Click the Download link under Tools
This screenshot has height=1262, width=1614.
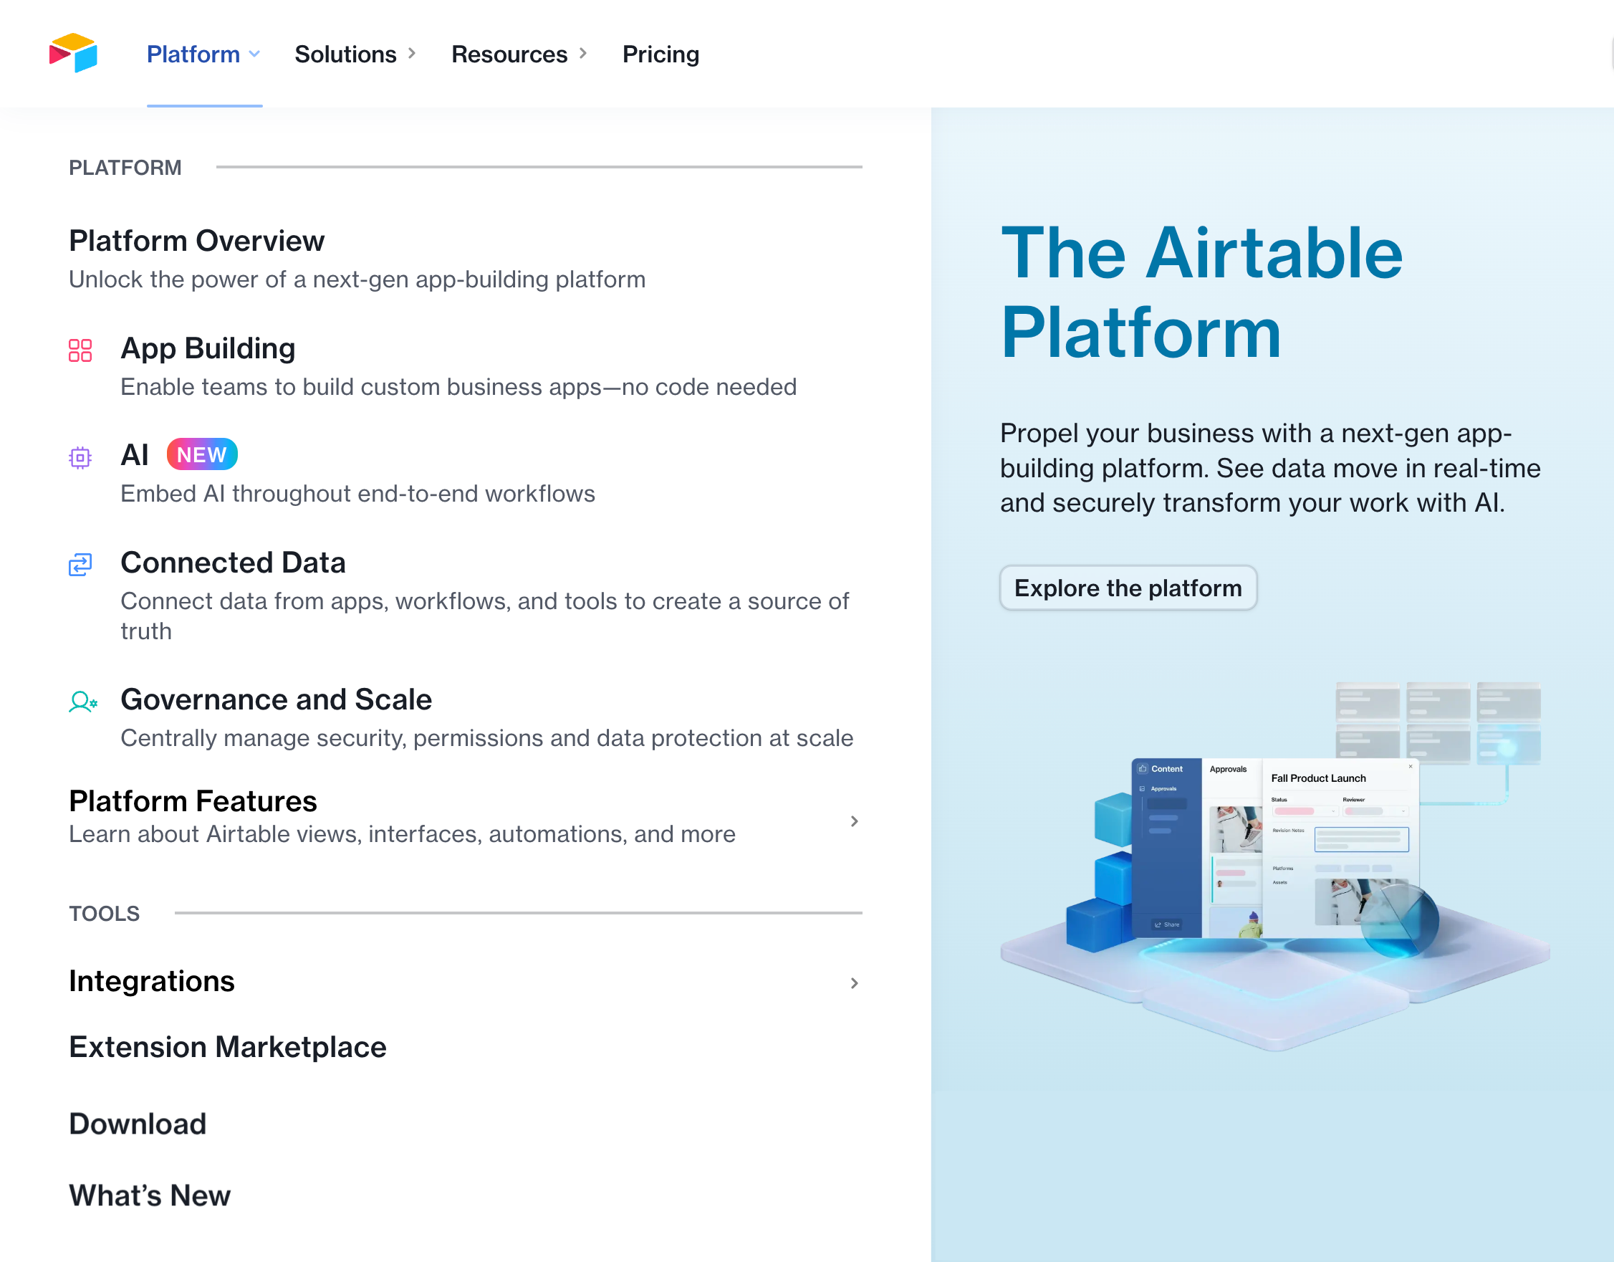click(x=137, y=1124)
